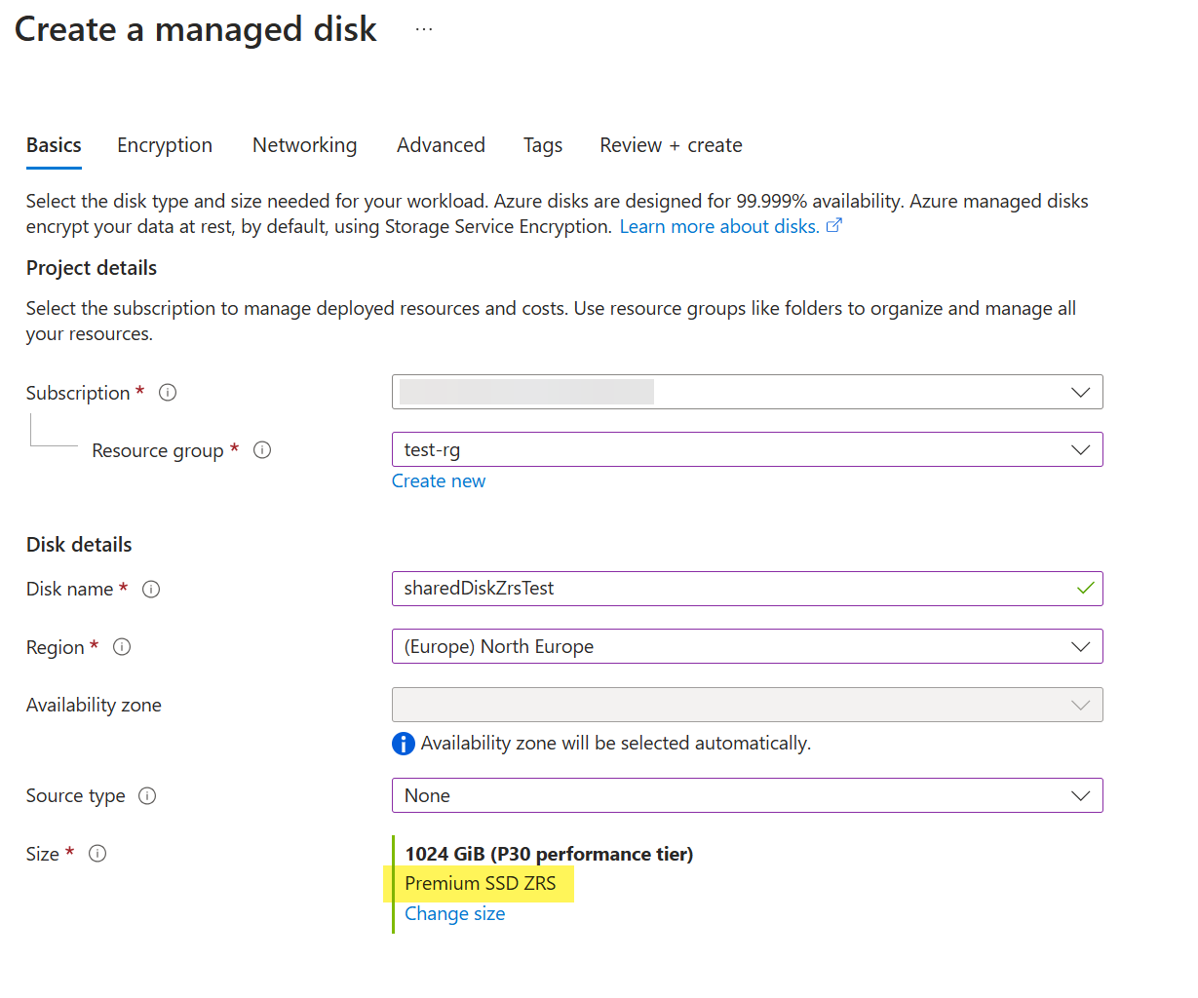Image resolution: width=1198 pixels, height=998 pixels.
Task: Select the Advanced tab
Action: point(441,145)
